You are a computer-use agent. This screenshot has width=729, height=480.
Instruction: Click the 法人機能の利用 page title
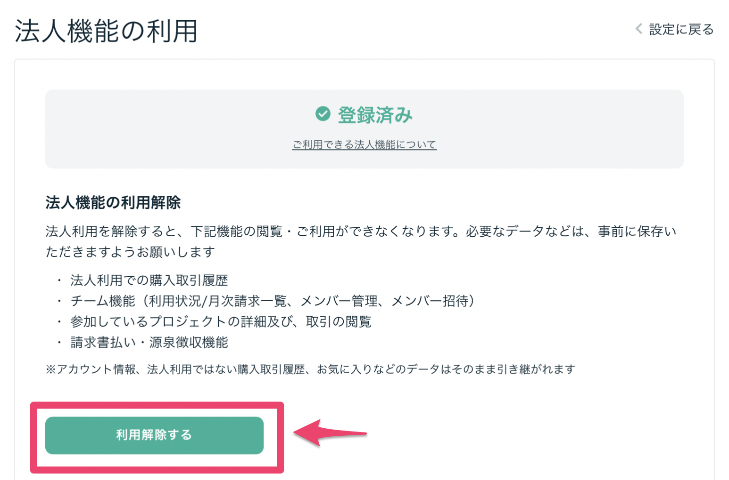(x=106, y=32)
